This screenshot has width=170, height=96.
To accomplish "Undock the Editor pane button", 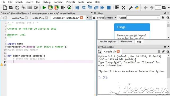I will [91, 13].
